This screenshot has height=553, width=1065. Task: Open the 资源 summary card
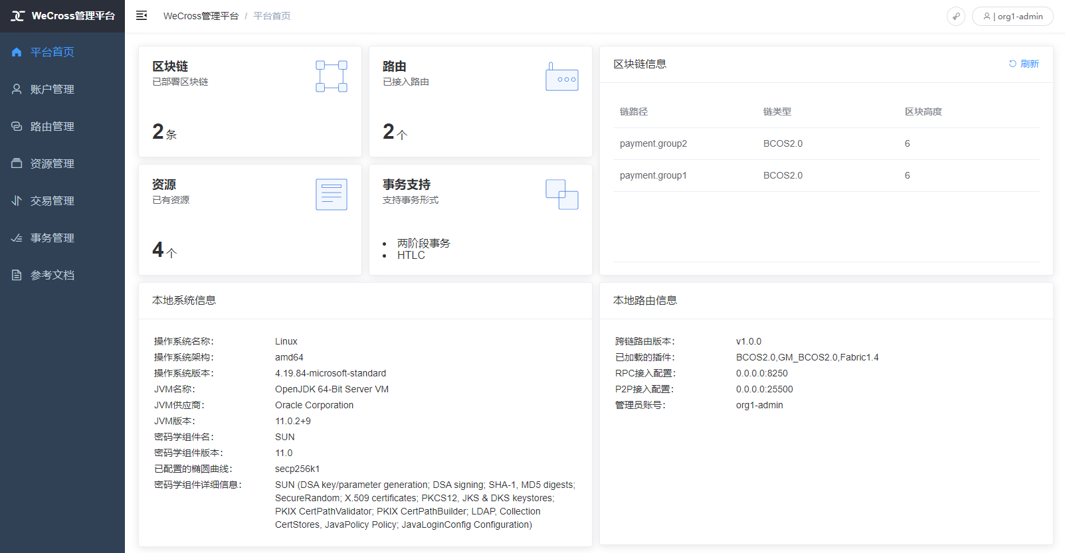(x=250, y=220)
